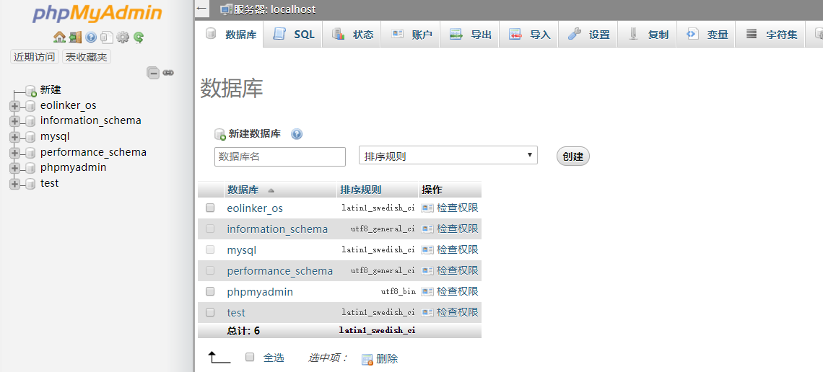
Task: Click the performance_schema row checkbox
Action: click(210, 270)
